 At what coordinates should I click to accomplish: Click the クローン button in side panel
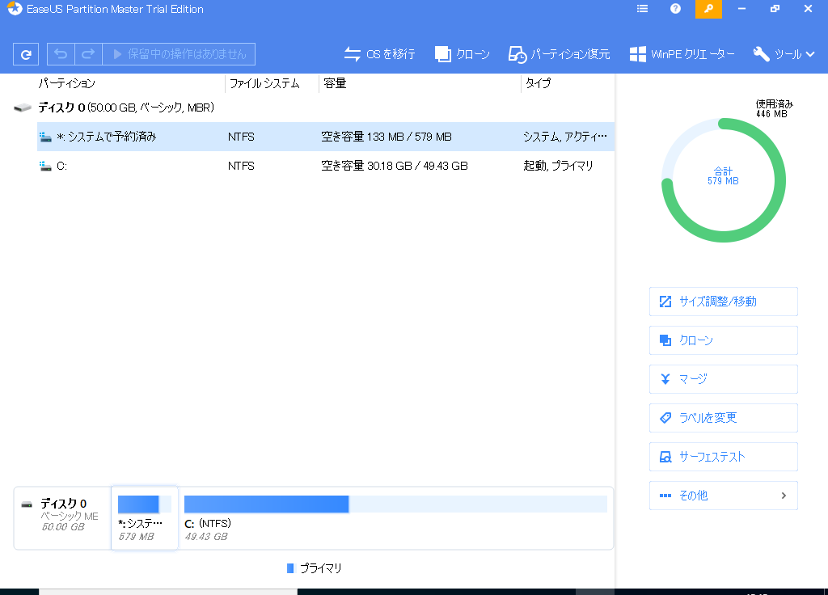point(723,340)
